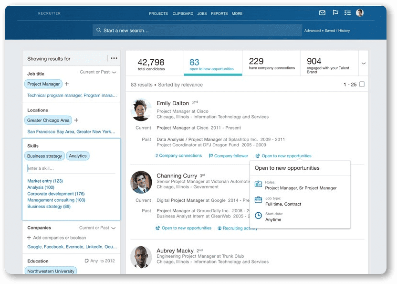Click the Start a new search field
The height and width of the screenshot is (284, 397).
tap(197, 31)
